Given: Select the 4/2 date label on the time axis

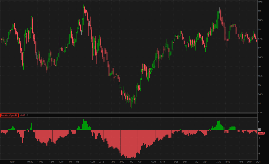Looking at the screenshot, I should (x=131, y=161).
